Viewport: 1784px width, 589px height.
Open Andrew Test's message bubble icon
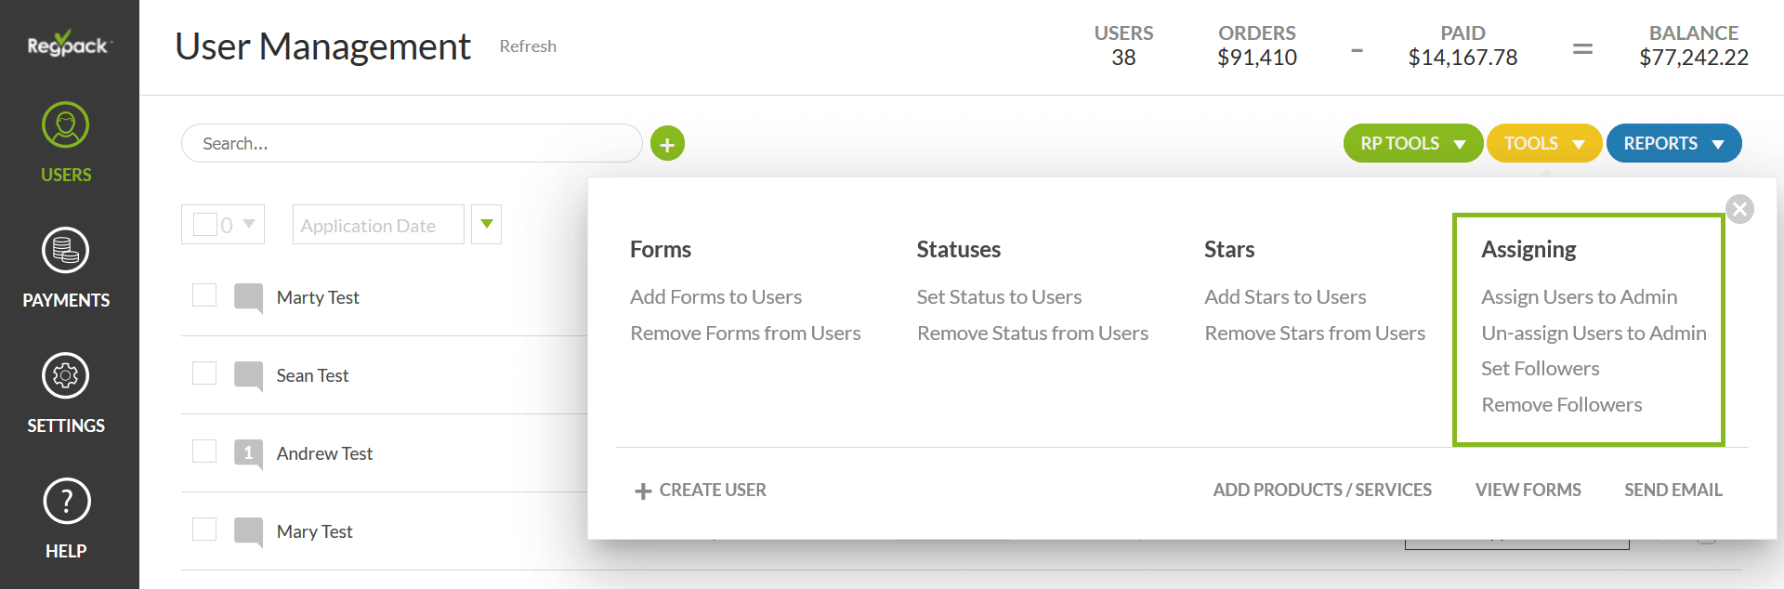[248, 453]
